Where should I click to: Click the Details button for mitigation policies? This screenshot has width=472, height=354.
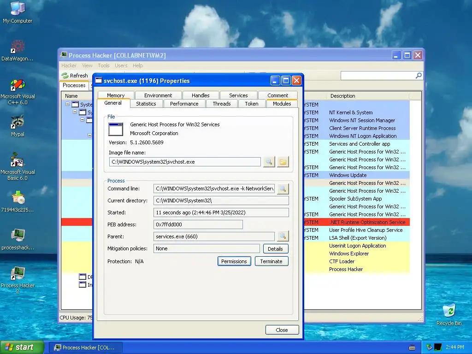[276, 248]
